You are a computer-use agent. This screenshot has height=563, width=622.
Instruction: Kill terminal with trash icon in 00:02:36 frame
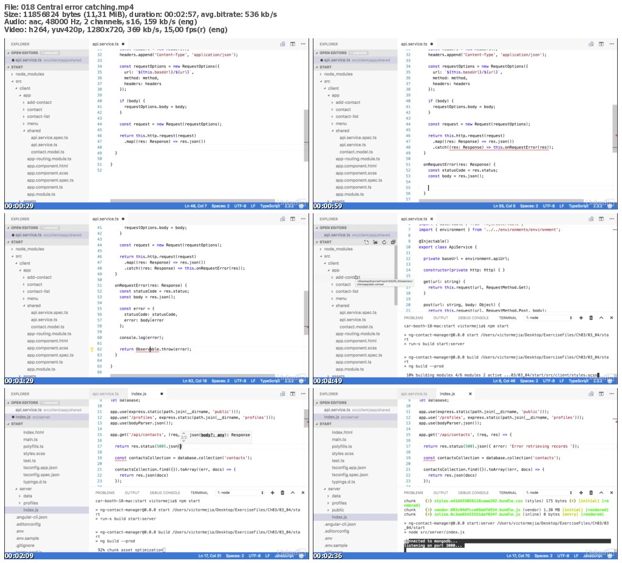tap(591, 493)
